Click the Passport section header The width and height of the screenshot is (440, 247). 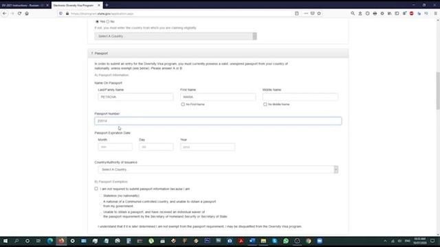218,54
